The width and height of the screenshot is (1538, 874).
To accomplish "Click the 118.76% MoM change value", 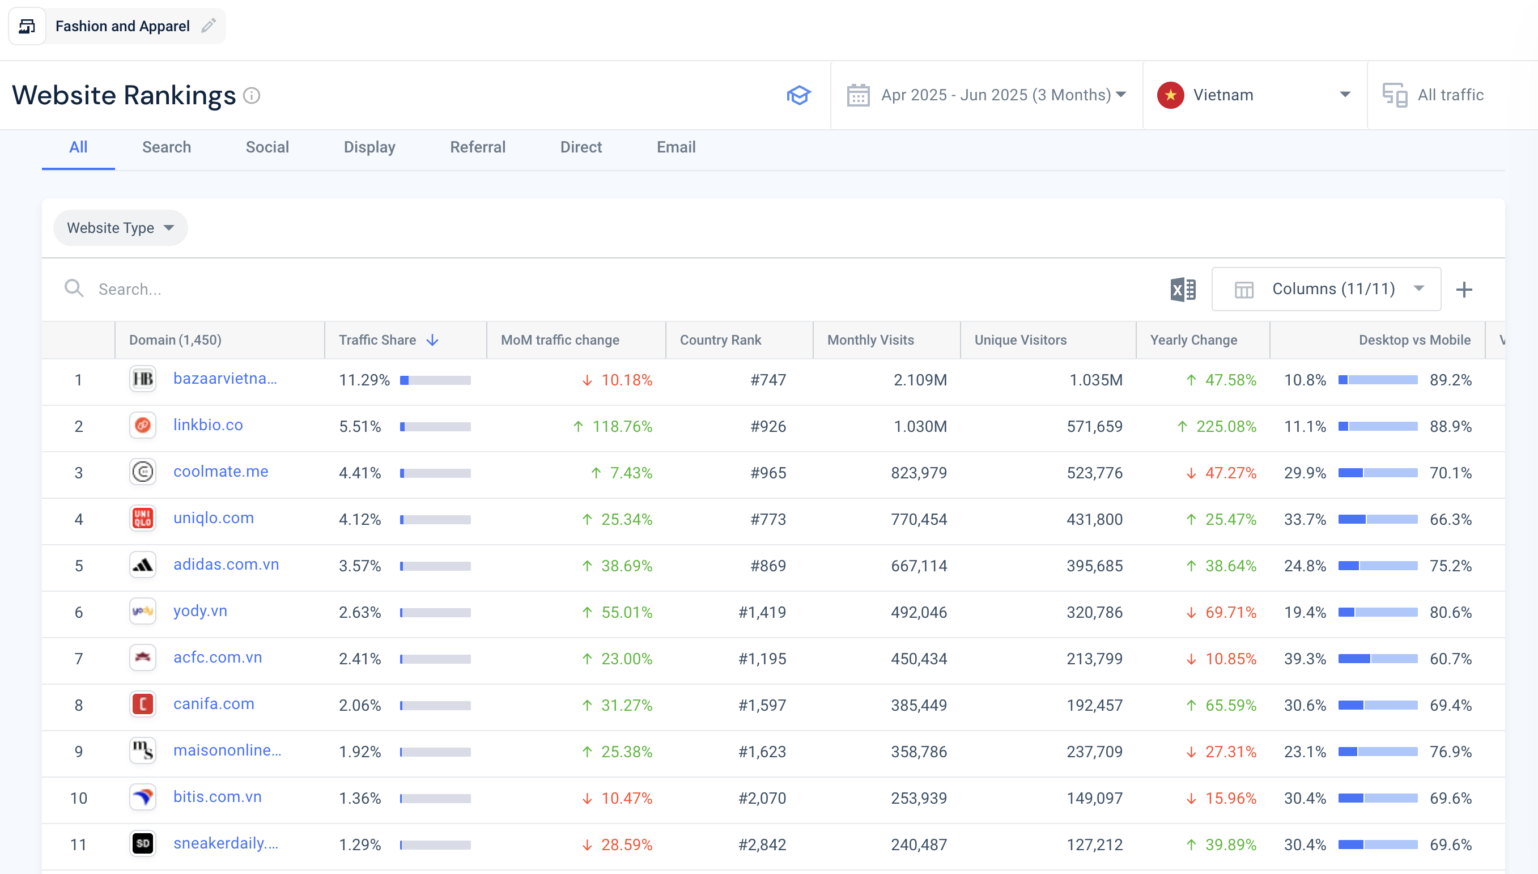I will [x=622, y=426].
